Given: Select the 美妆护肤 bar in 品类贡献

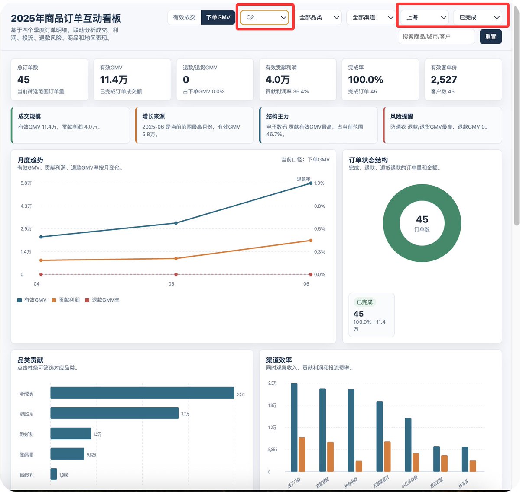Looking at the screenshot, I should pyautogui.click(x=71, y=433).
